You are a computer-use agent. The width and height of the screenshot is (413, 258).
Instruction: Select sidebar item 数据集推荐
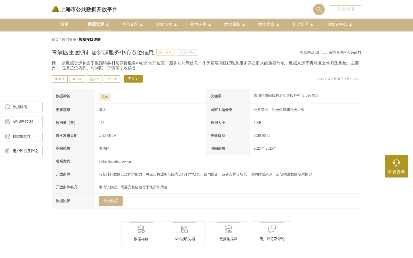[22, 136]
